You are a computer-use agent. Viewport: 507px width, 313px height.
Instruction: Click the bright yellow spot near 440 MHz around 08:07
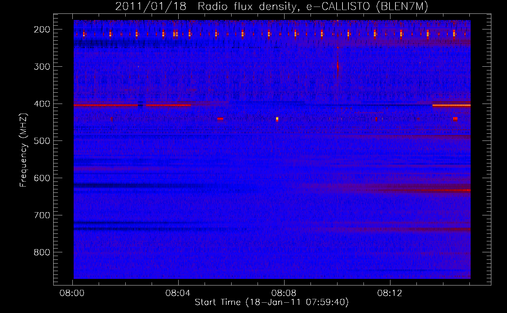[x=277, y=119]
